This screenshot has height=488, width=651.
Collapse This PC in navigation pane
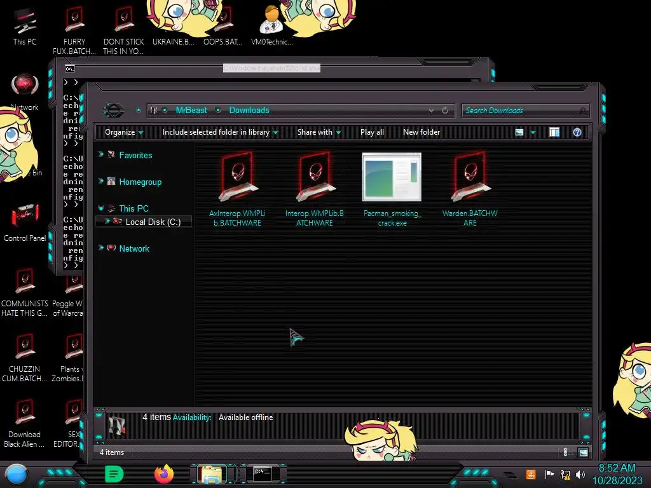click(x=100, y=208)
